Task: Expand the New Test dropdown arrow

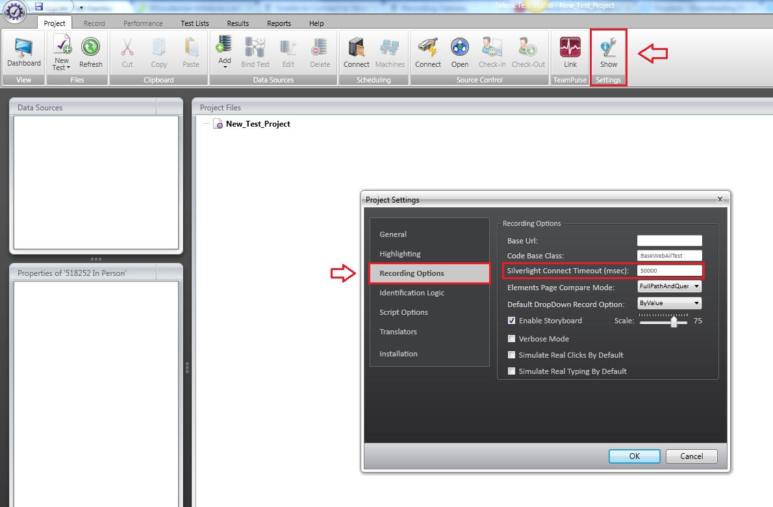Action: 68,68
